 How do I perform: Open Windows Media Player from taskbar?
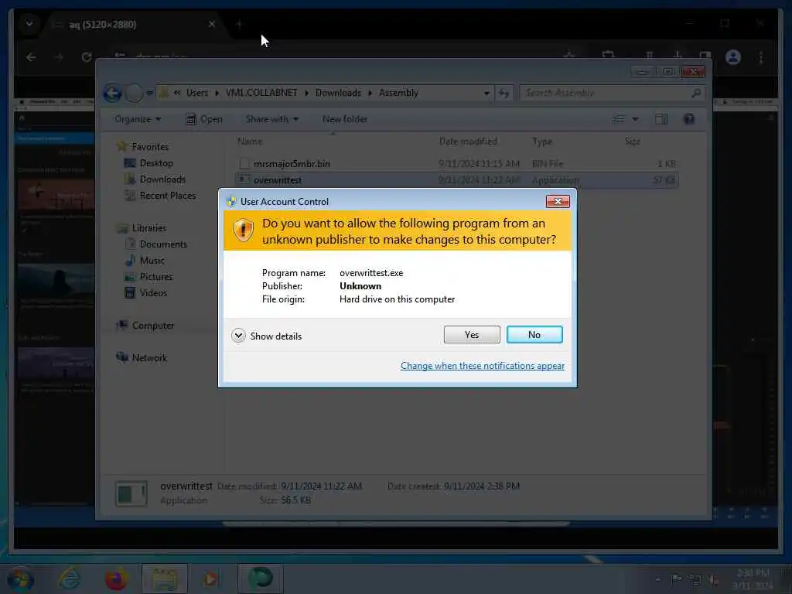[210, 579]
